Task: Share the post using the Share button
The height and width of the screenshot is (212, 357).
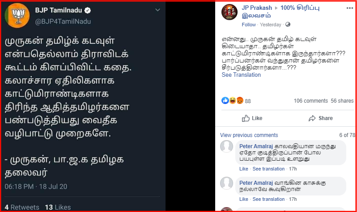Action: (x=321, y=118)
